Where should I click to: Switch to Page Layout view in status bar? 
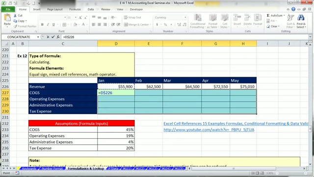[257, 173]
